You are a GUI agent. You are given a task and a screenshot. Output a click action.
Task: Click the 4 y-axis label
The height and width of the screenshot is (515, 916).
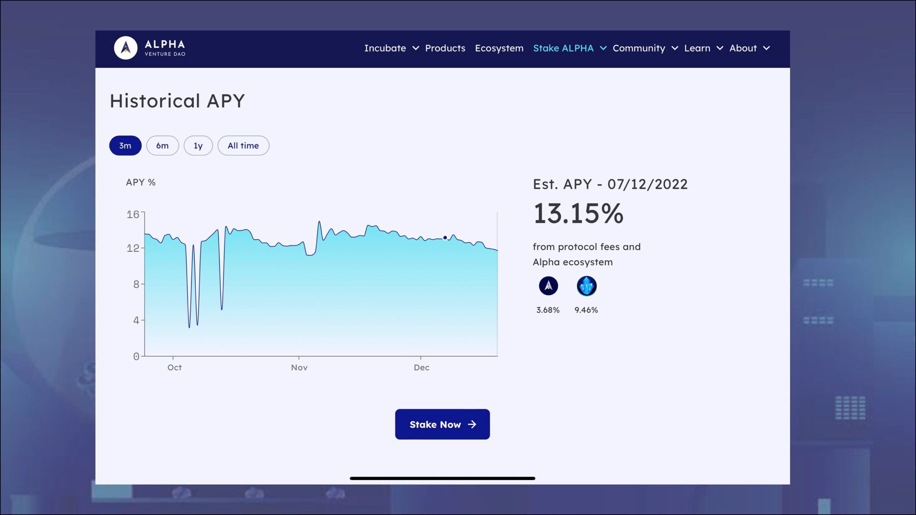[136, 320]
